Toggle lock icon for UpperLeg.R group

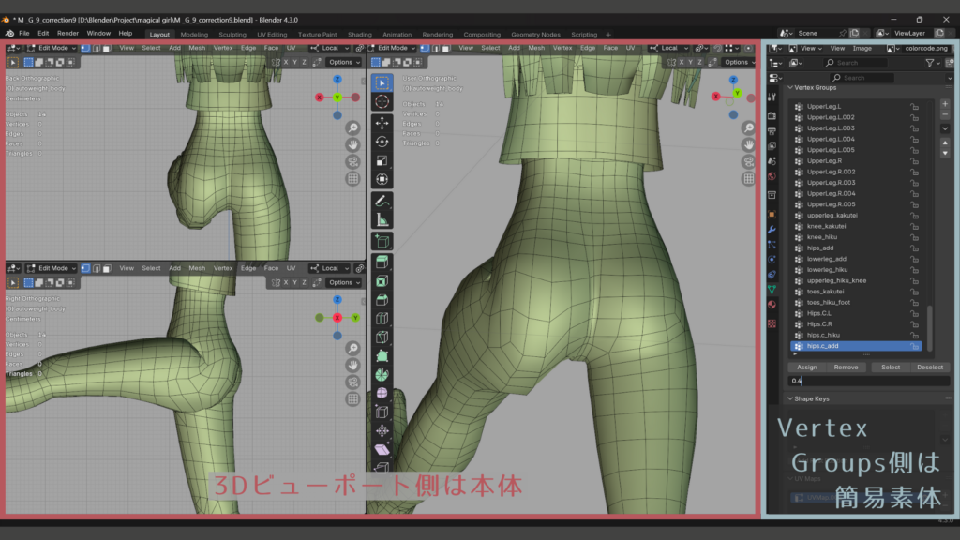coord(913,161)
